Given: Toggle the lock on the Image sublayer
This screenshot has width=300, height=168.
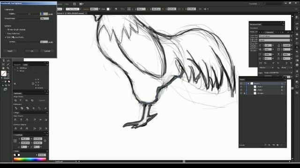Looking at the screenshot, I should coord(245,93).
